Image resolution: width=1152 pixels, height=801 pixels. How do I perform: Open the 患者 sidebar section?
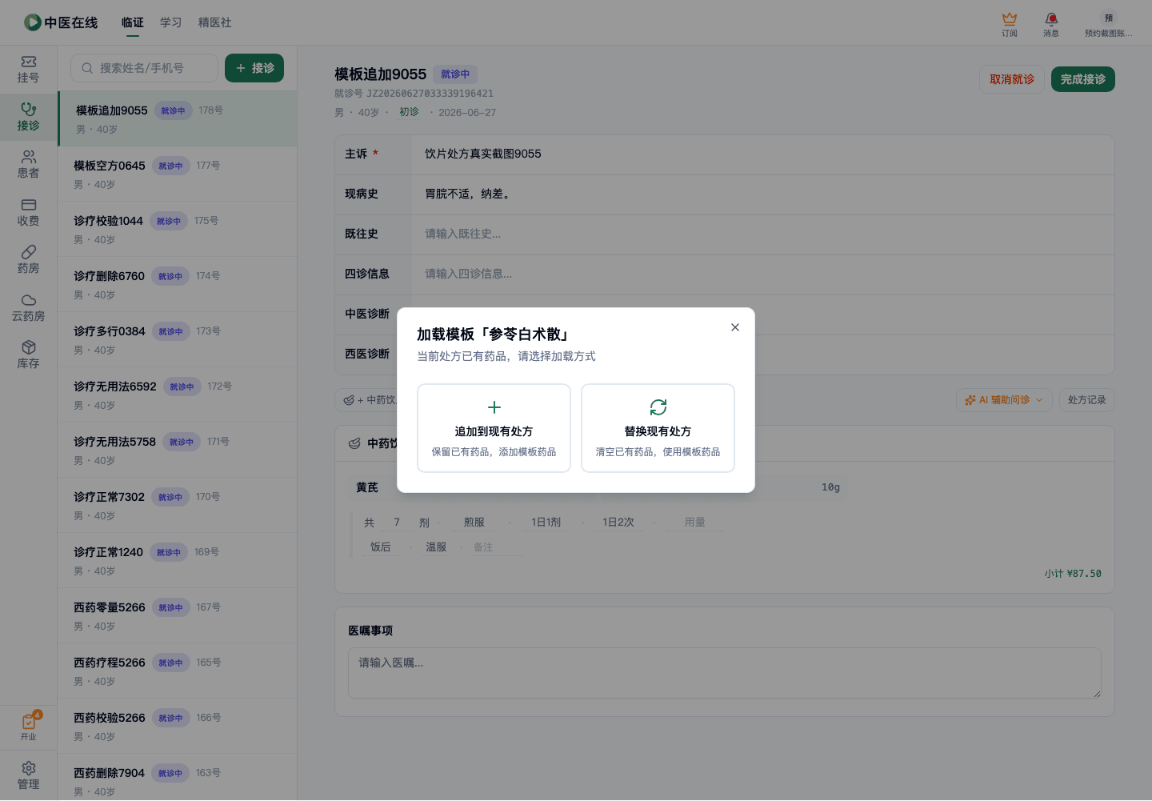(29, 165)
